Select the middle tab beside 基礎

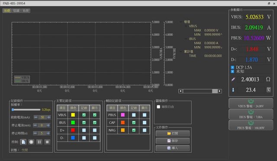tap(16, 11)
